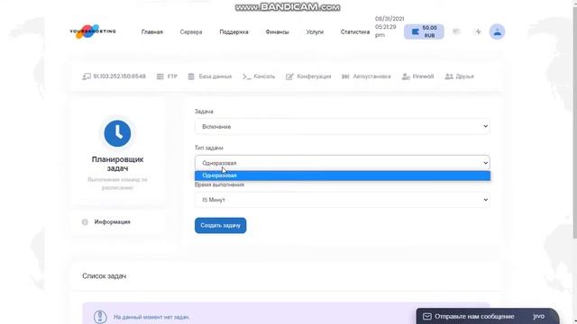Viewport: 577px width, 324px height.
Task: Open the Услуги menu item
Action: [315, 32]
